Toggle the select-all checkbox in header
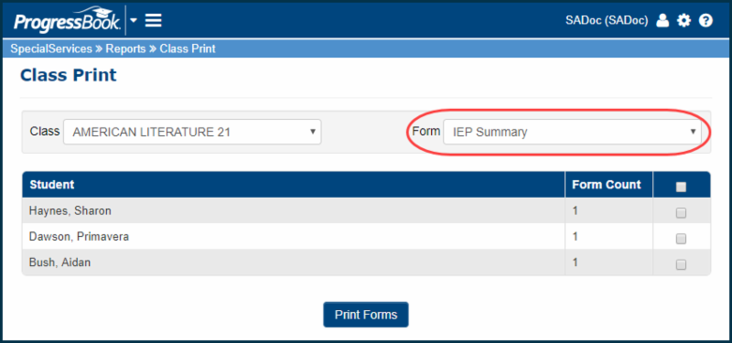Image resolution: width=732 pixels, height=343 pixels. pos(681,188)
